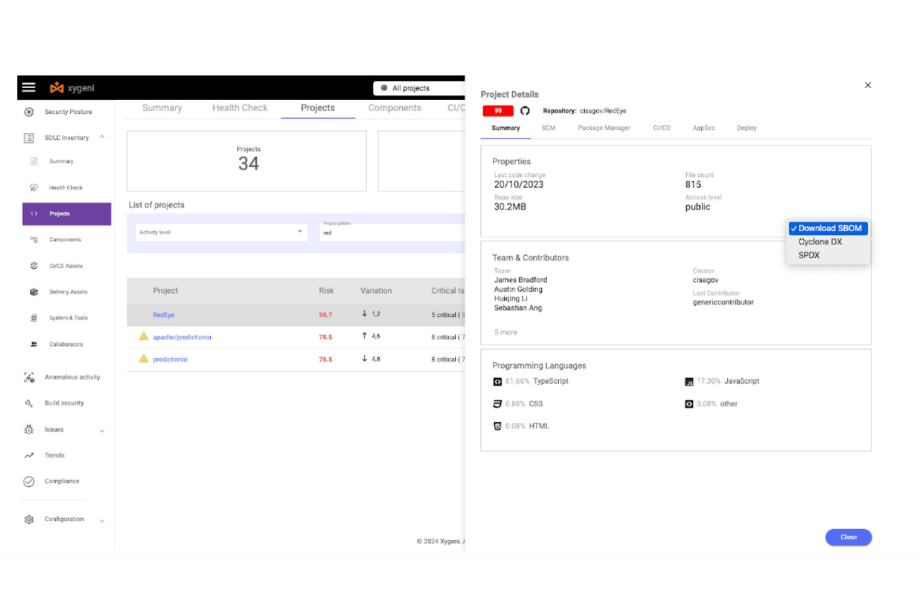The height and width of the screenshot is (613, 920).
Task: Click the 'genericcontributor' last contributor text
Action: click(x=723, y=302)
